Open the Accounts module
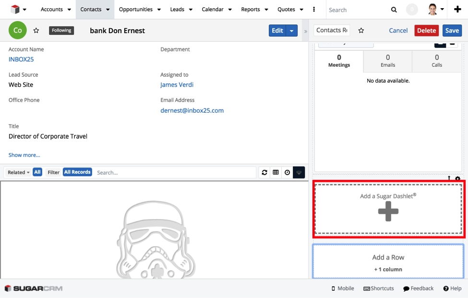Screen dimensions: 468x298 [x=52, y=10]
